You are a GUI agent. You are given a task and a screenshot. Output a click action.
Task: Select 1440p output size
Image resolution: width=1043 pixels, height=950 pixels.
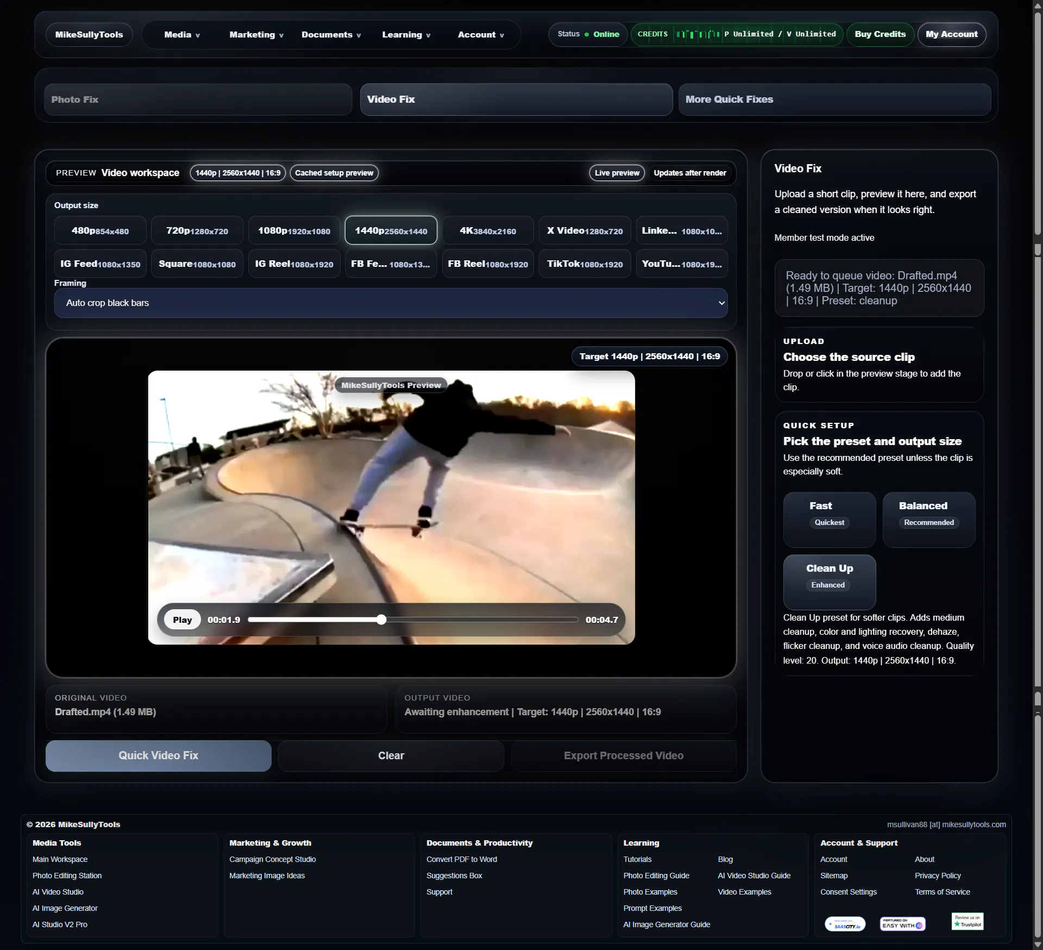pyautogui.click(x=391, y=230)
